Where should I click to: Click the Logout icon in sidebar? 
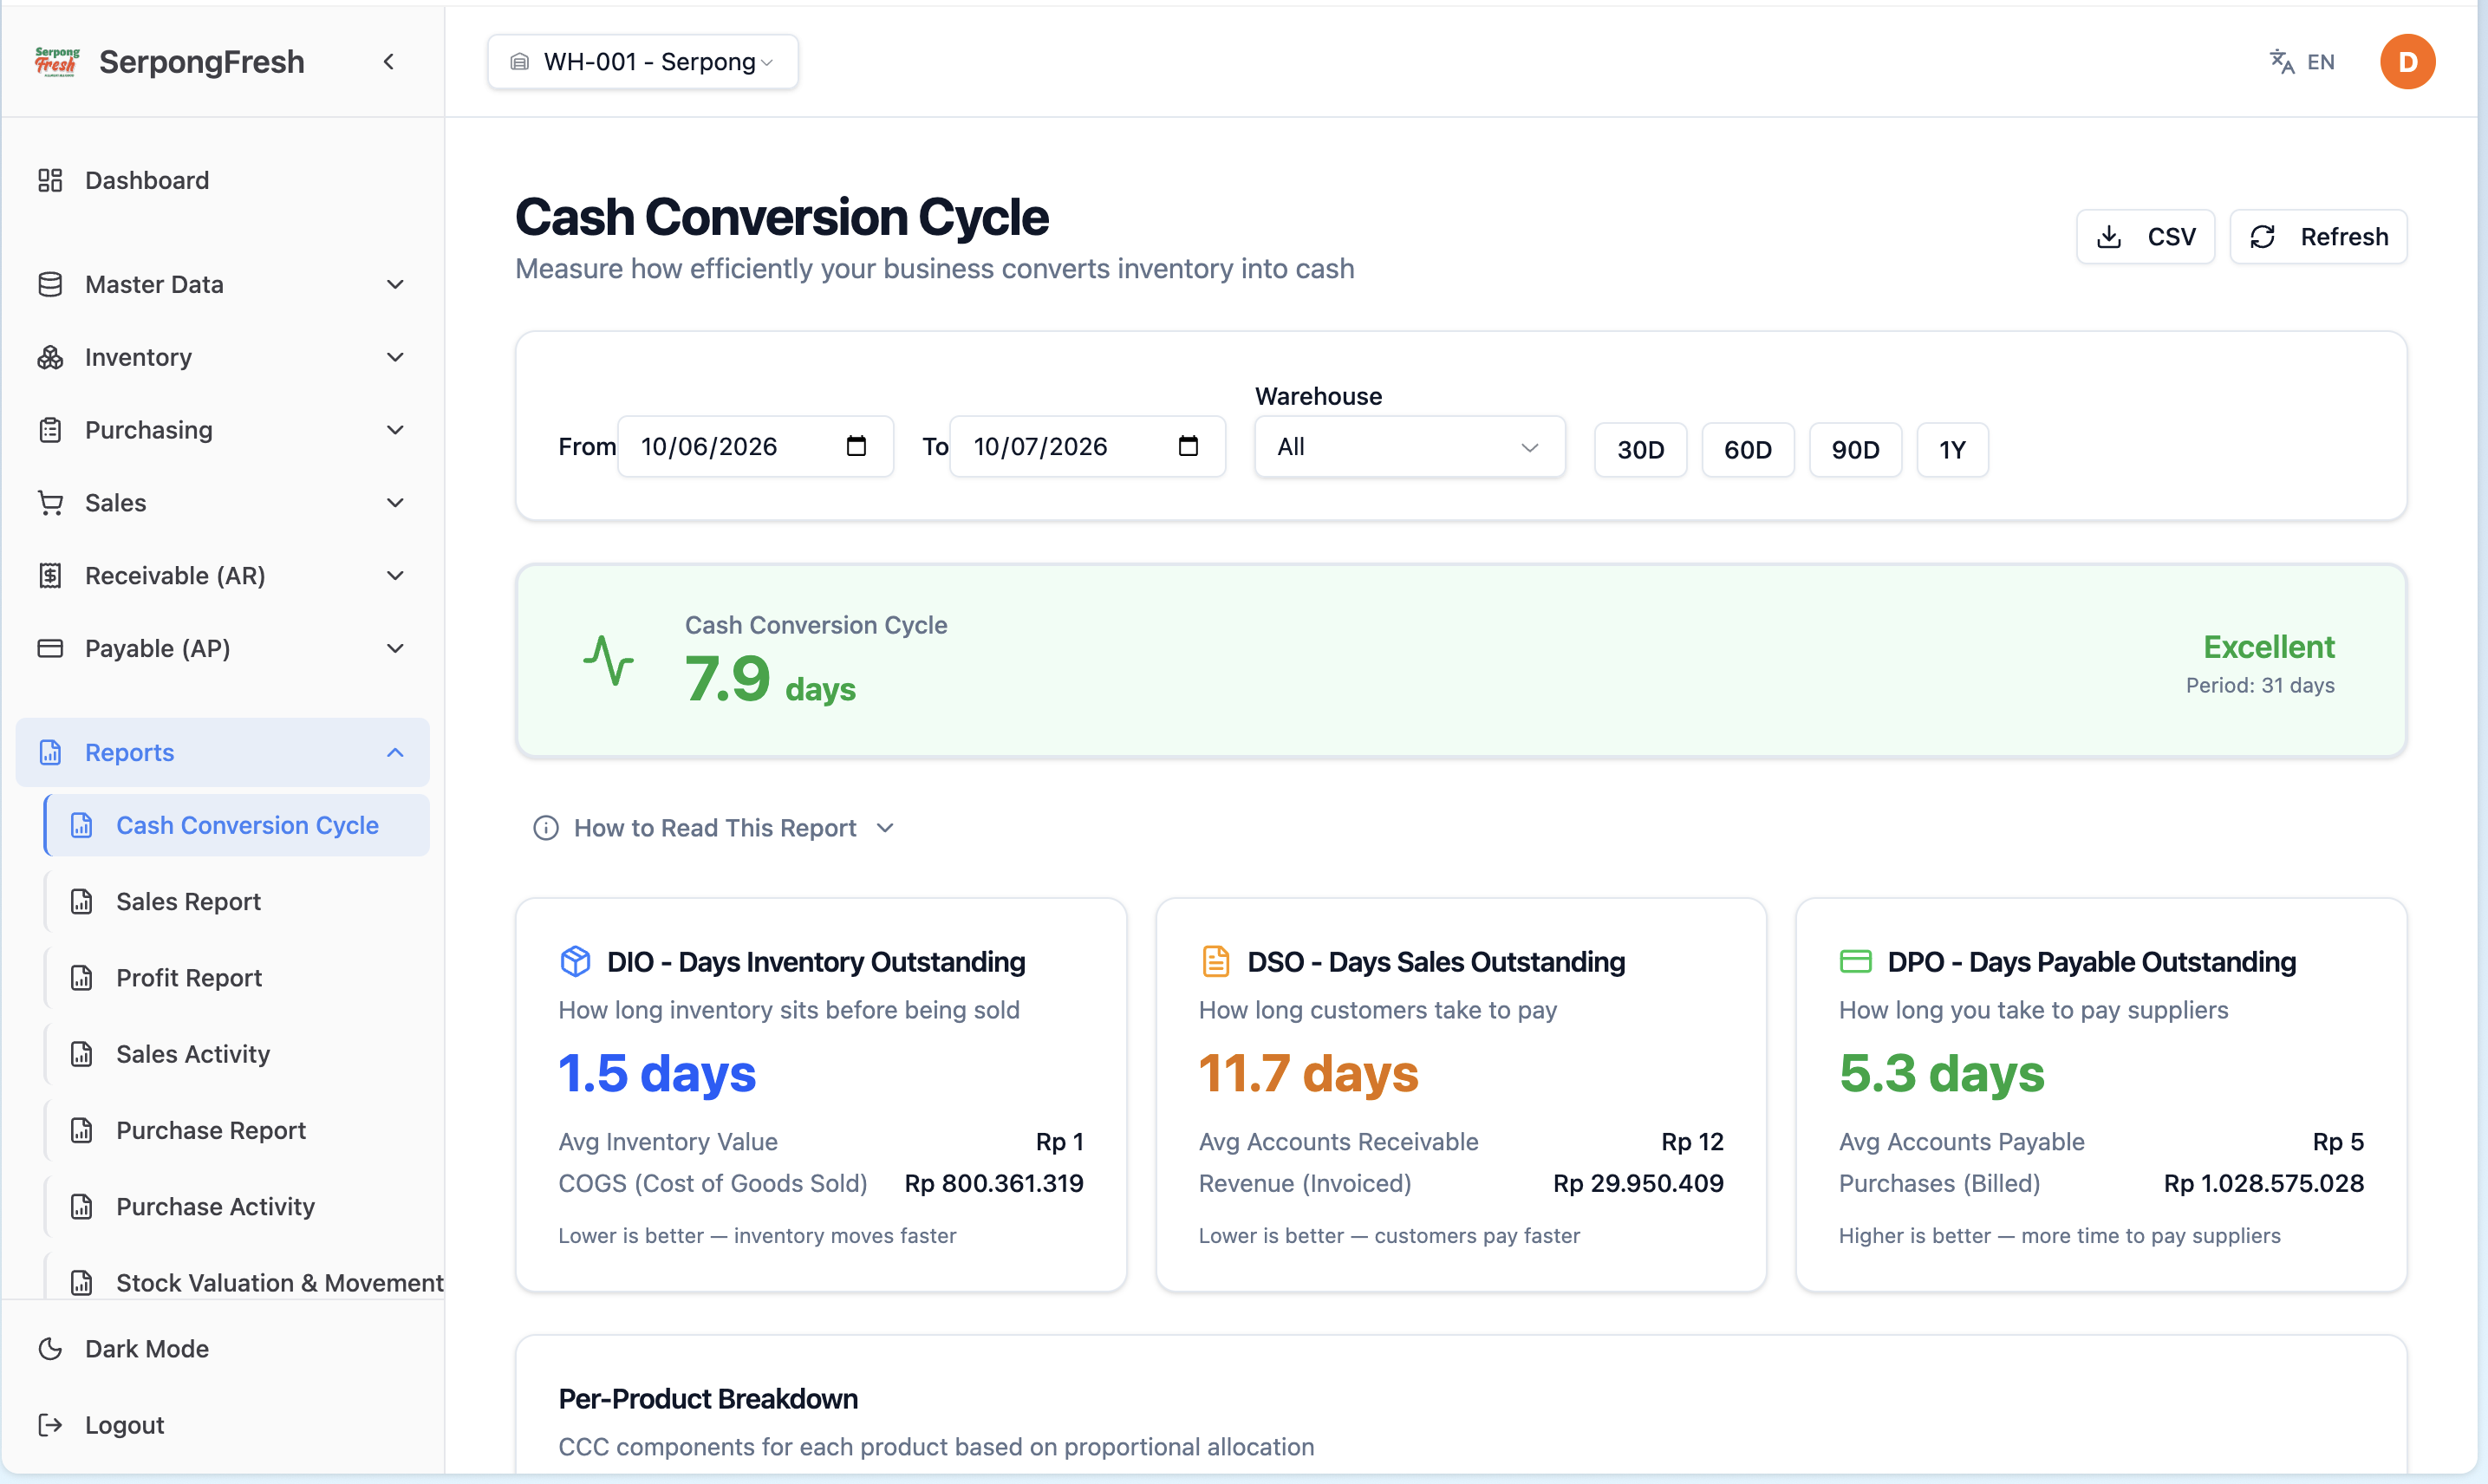pos(50,1425)
